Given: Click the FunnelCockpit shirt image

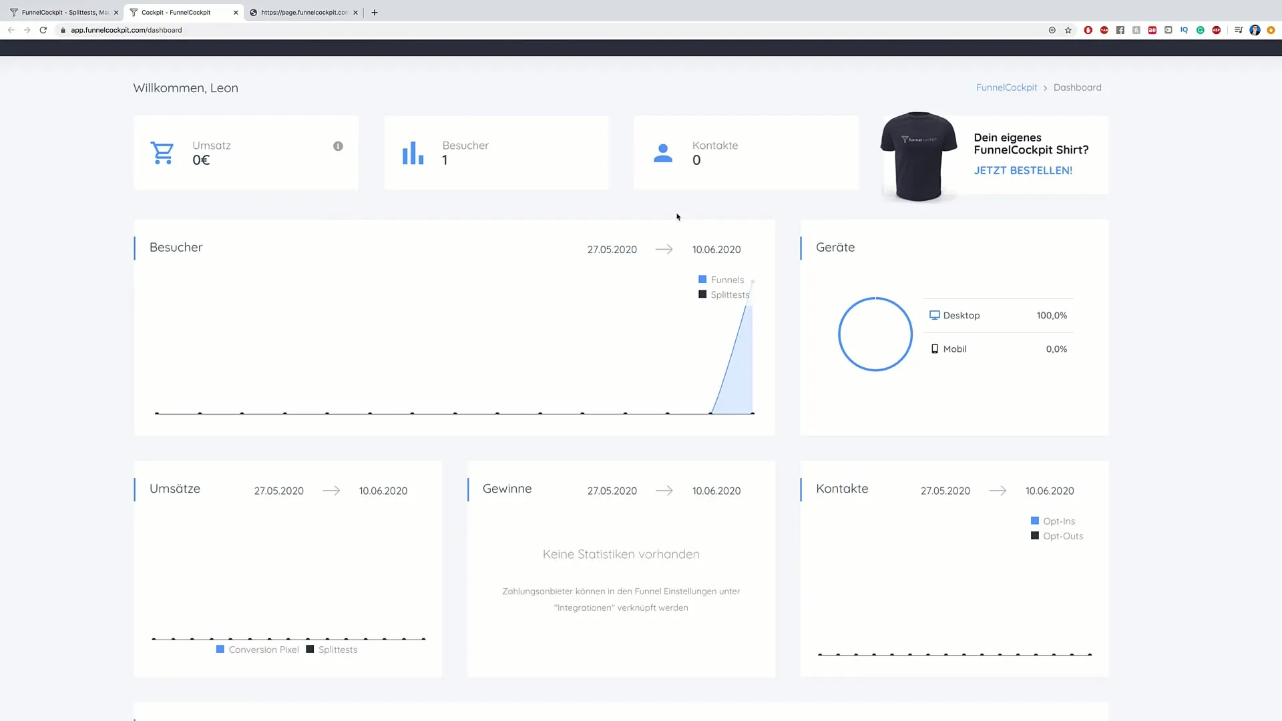Looking at the screenshot, I should (x=919, y=156).
